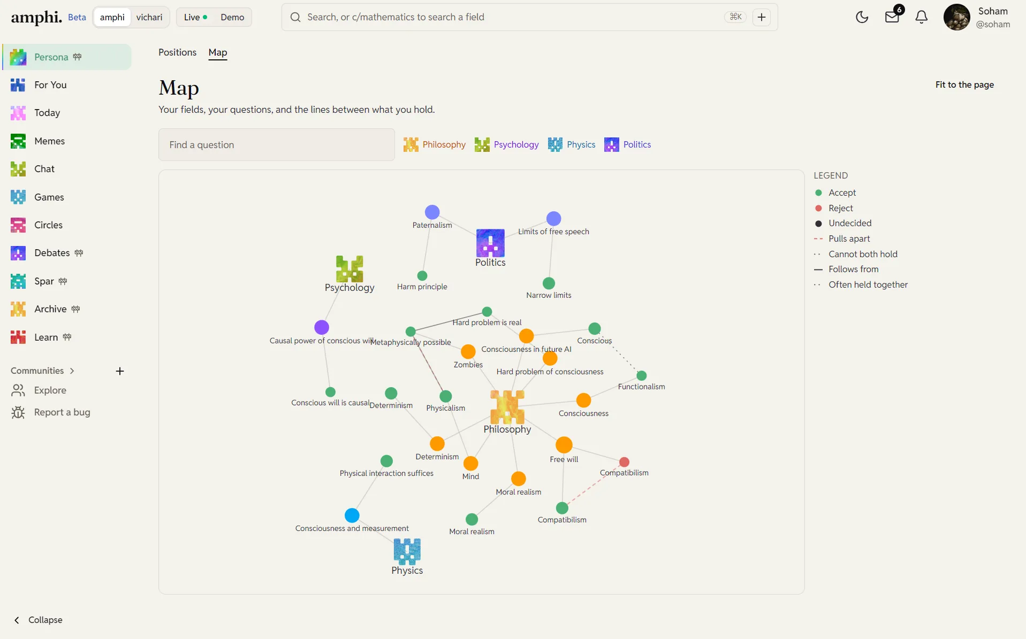Open the Games section

[67, 197]
